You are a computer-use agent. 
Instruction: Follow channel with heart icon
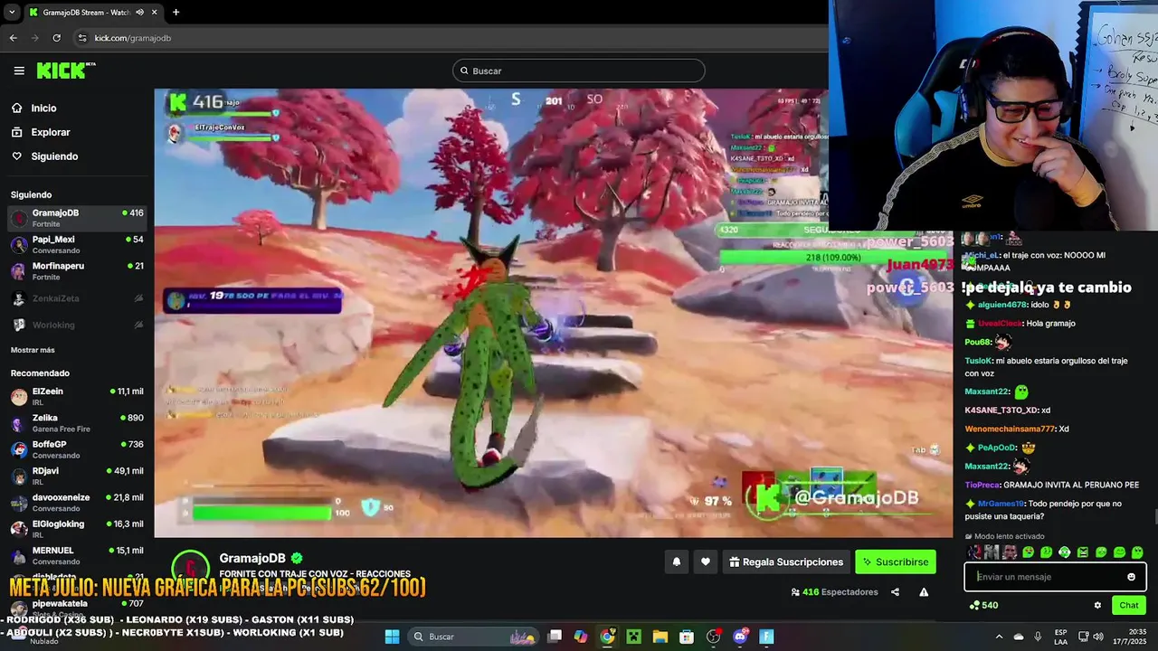(706, 561)
